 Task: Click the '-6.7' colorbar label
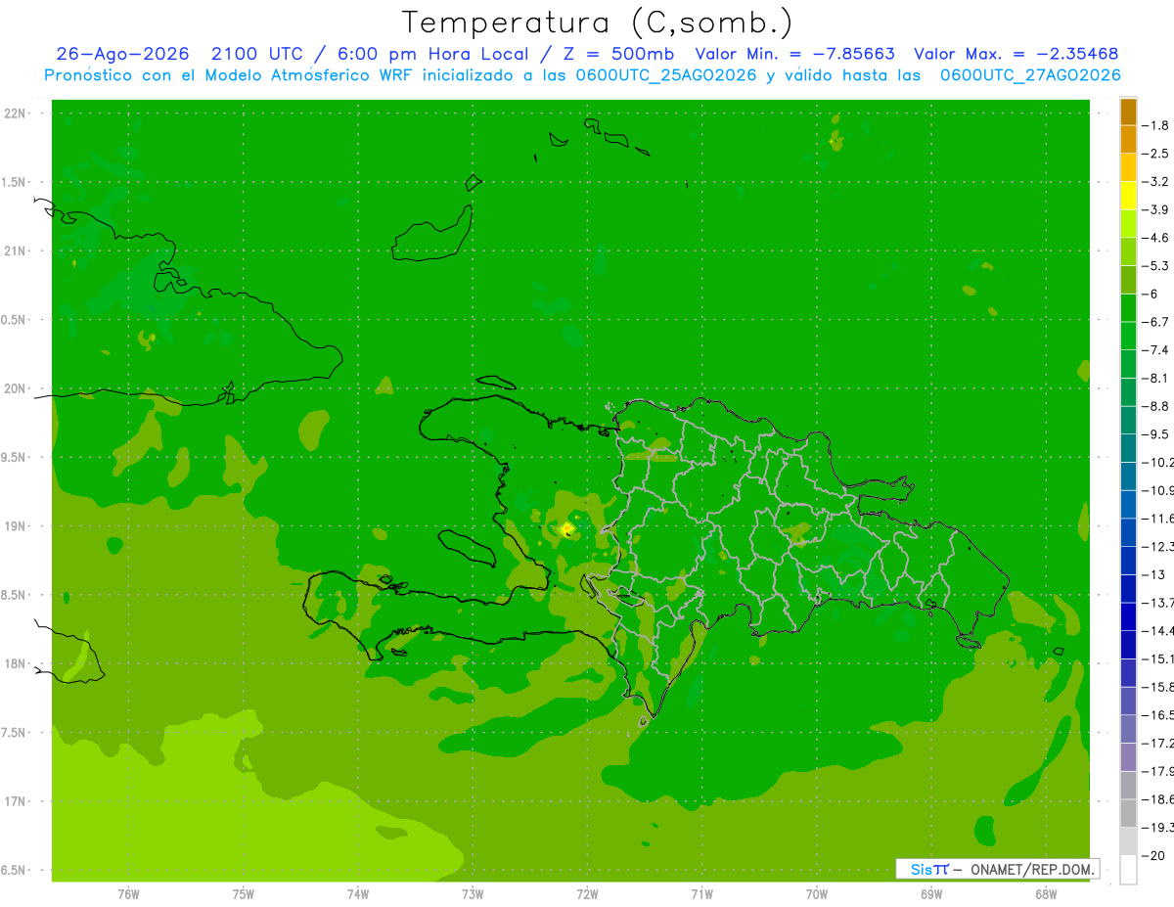[x=1155, y=322]
